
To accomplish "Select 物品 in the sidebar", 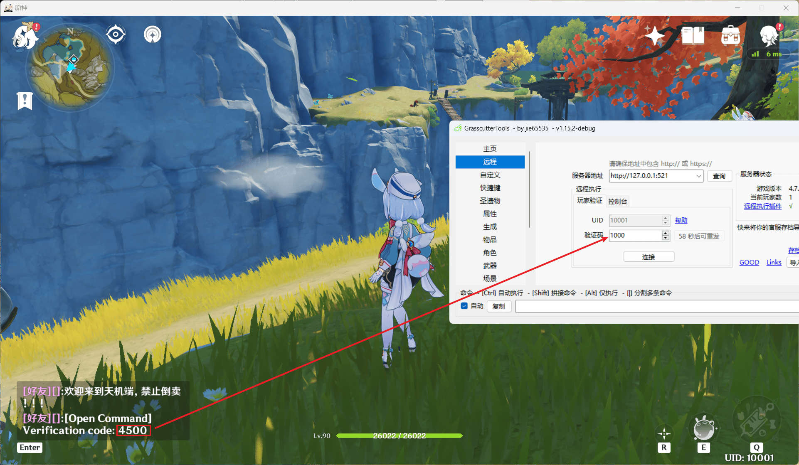I will (490, 239).
